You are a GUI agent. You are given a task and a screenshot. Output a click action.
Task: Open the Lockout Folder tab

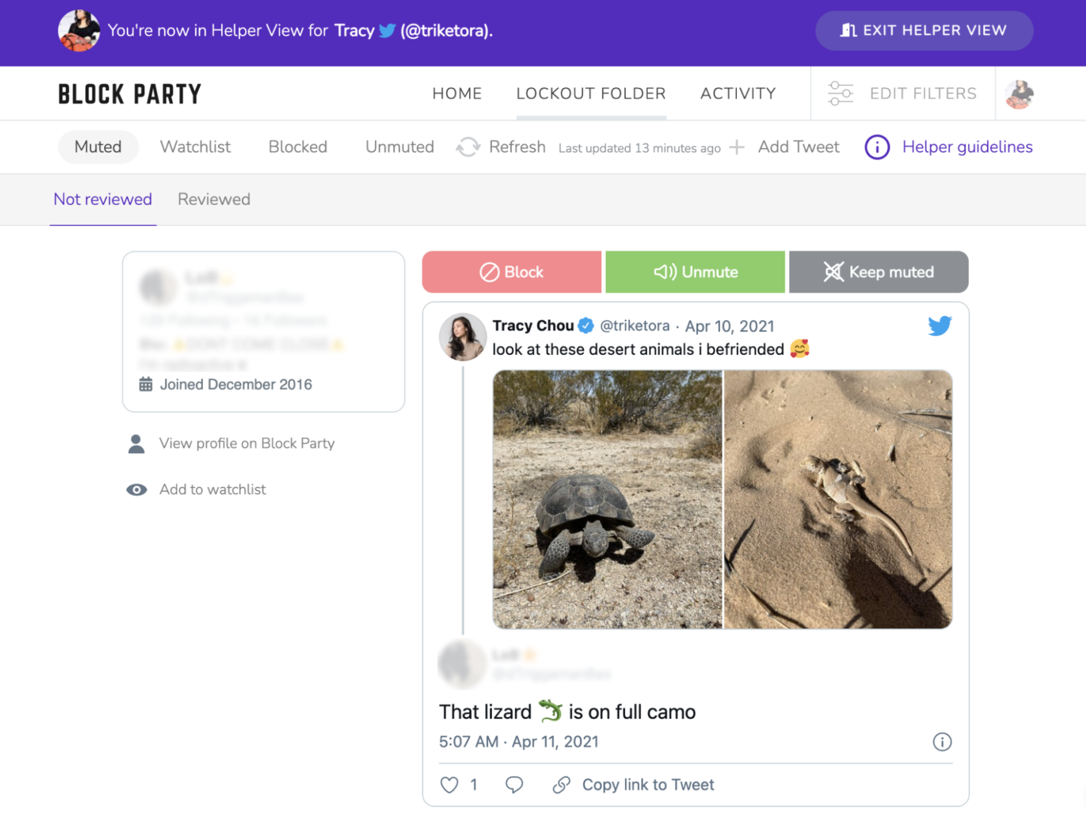[591, 94]
